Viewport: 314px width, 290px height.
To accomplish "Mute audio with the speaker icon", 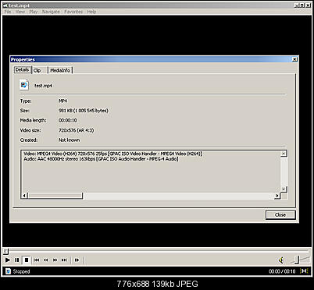I will point(281,260).
